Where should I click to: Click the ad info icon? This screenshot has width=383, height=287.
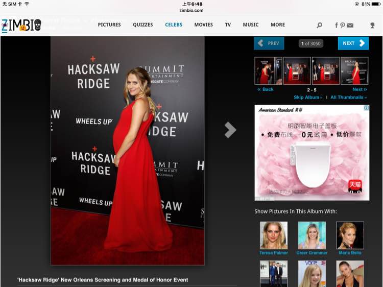click(x=366, y=108)
